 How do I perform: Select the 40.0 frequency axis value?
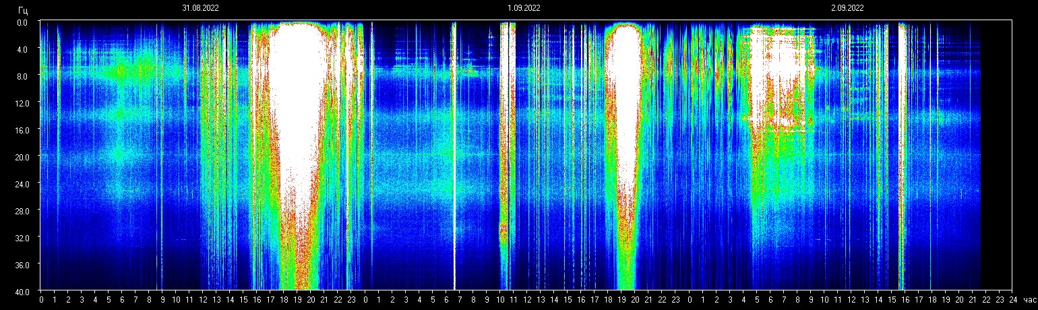click(21, 291)
